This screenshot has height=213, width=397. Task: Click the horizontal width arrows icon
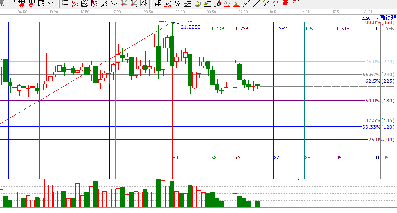51,3
